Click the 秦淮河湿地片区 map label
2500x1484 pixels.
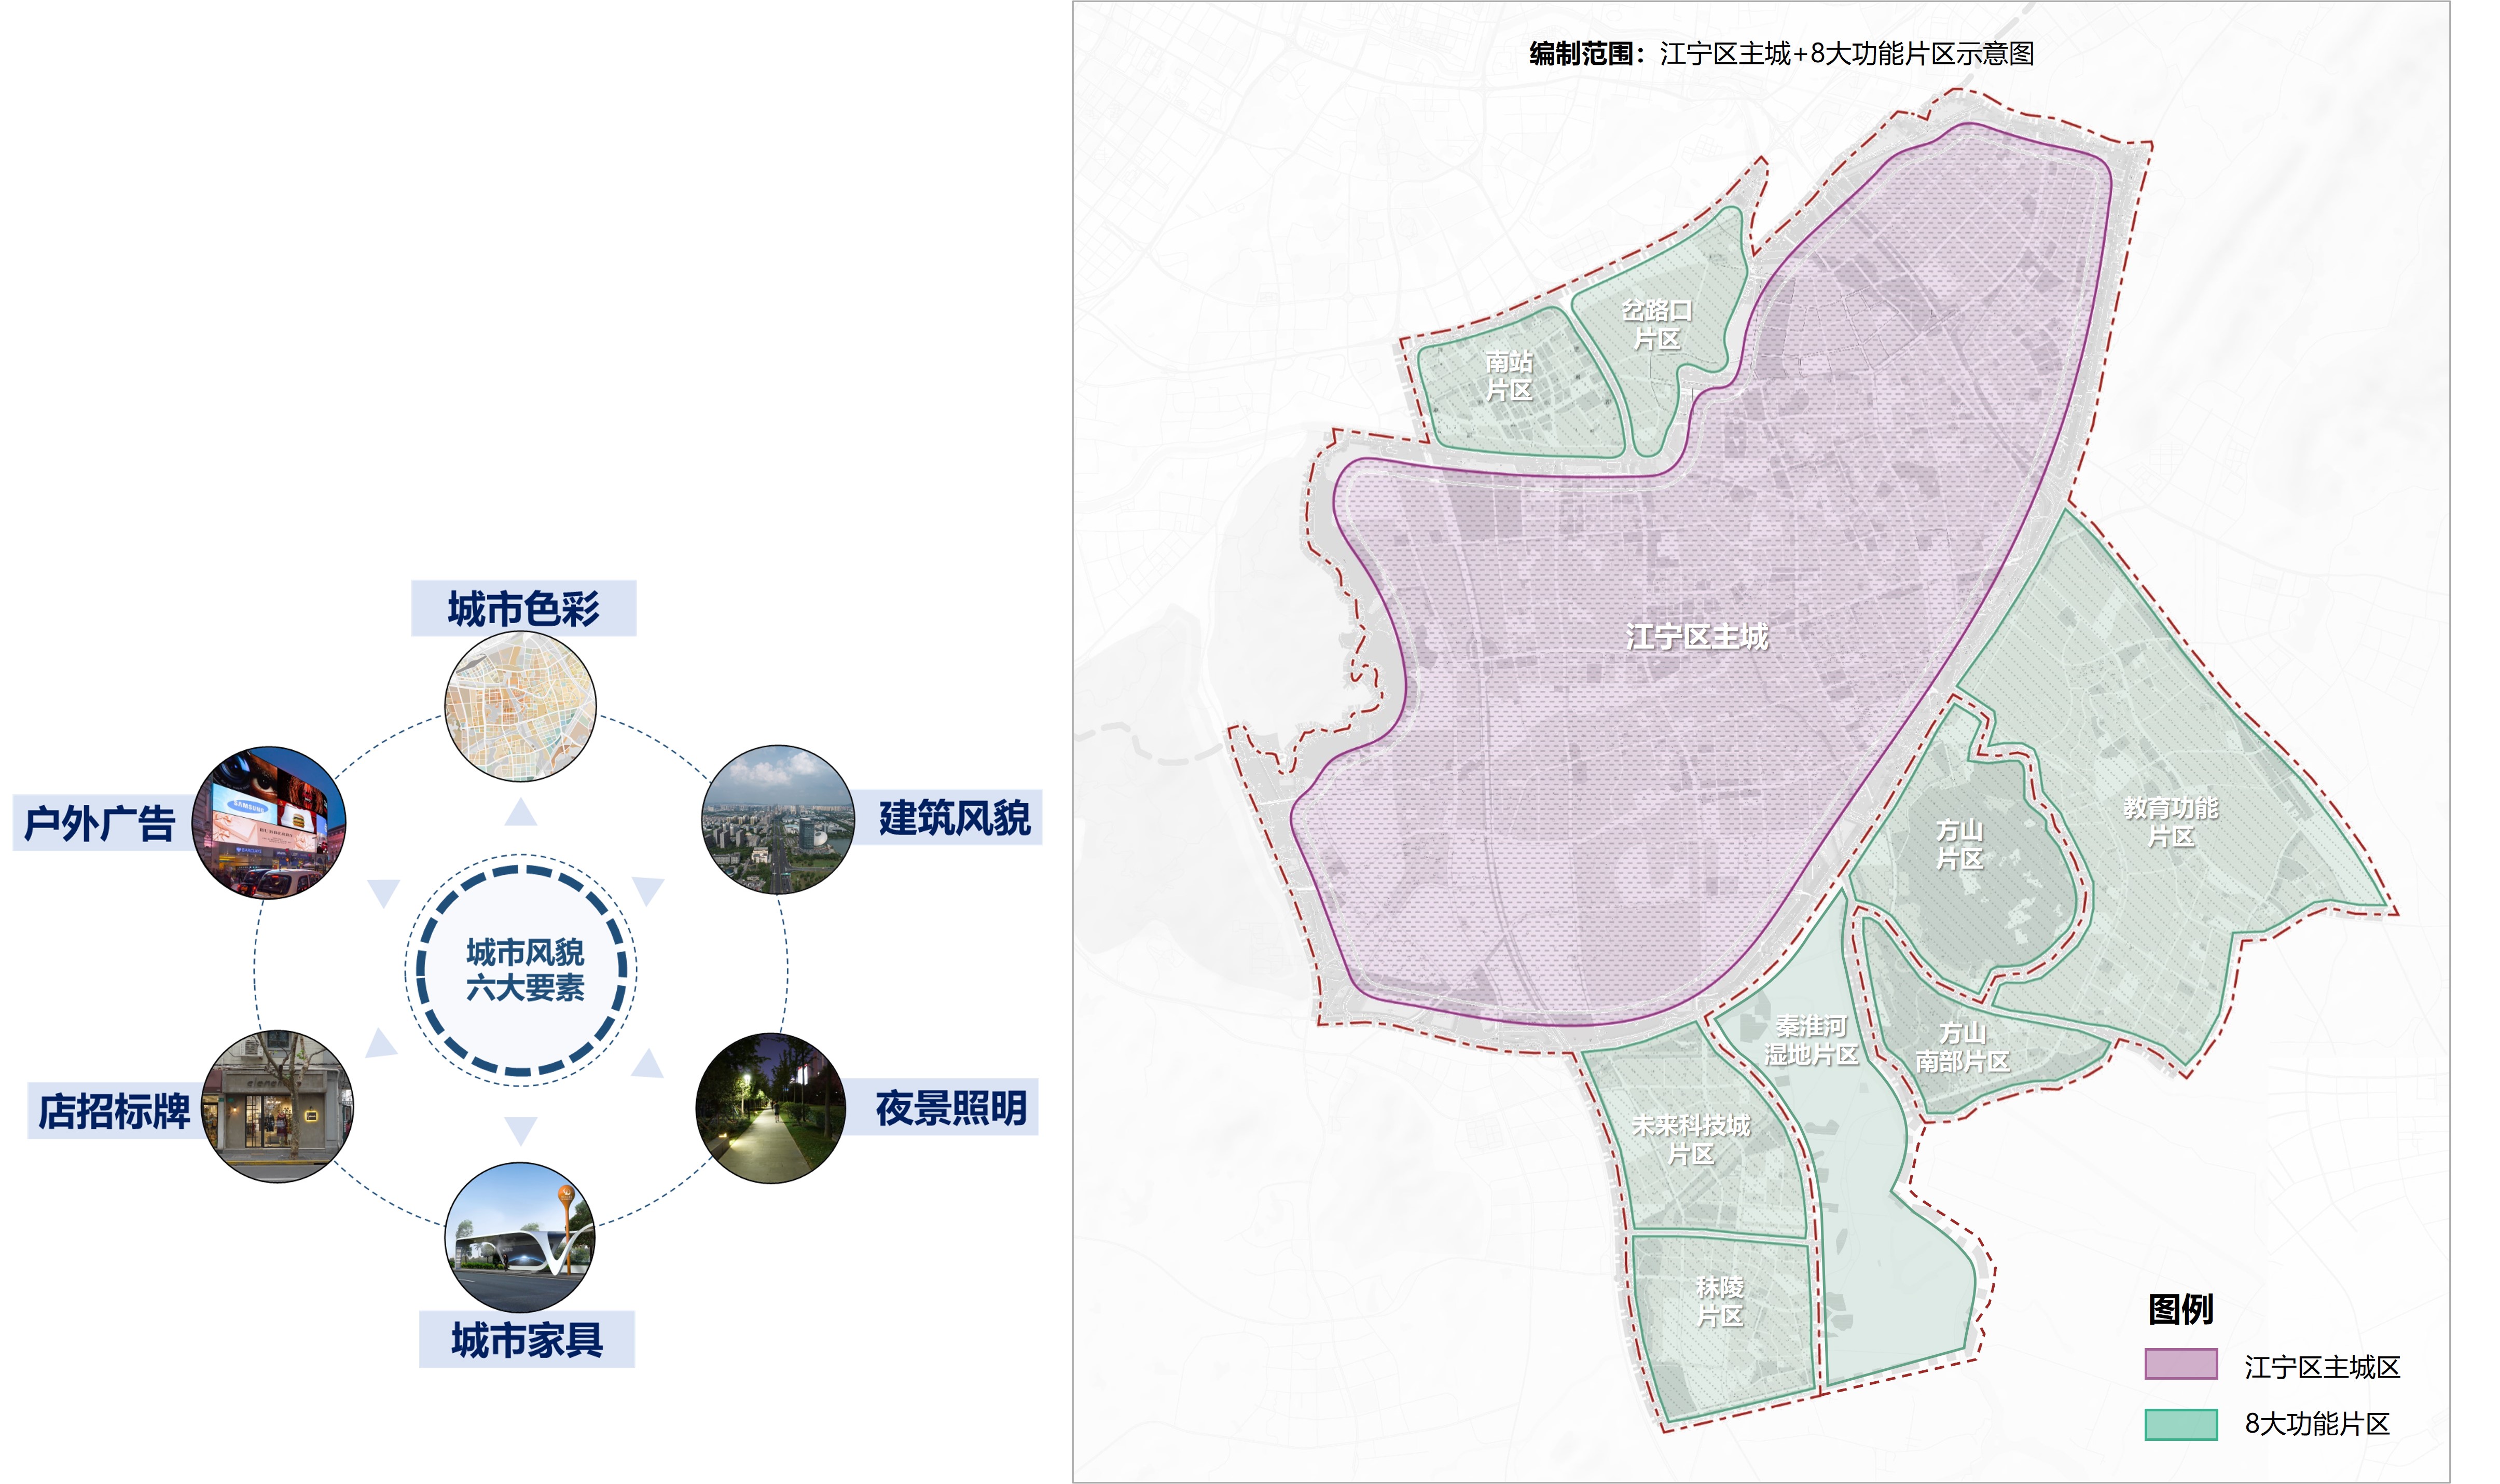[x=1810, y=1039]
